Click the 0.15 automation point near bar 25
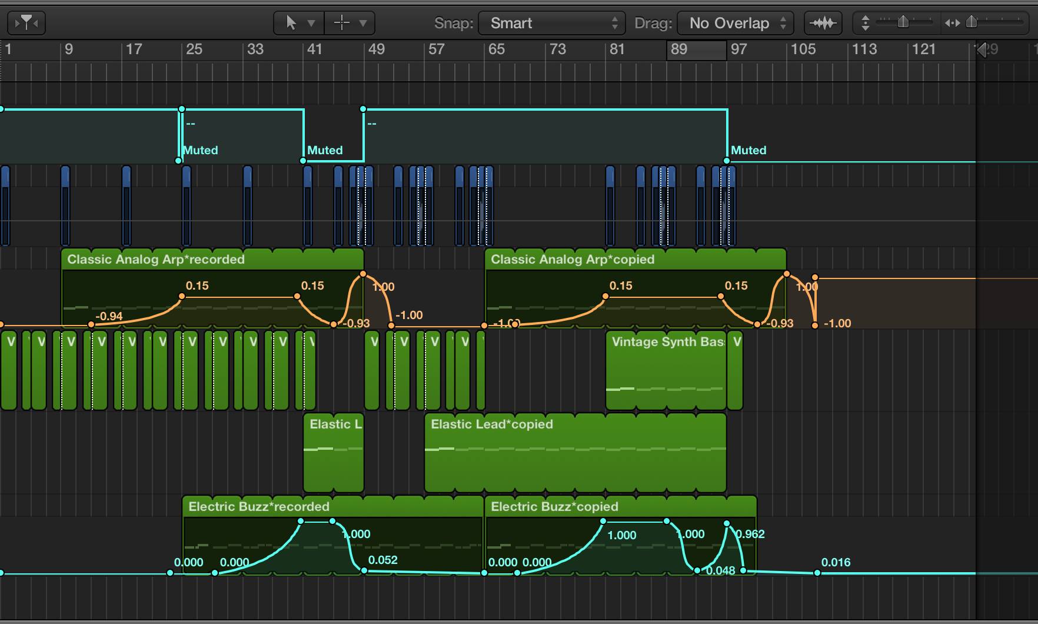Viewport: 1038px width, 624px height. (x=182, y=296)
